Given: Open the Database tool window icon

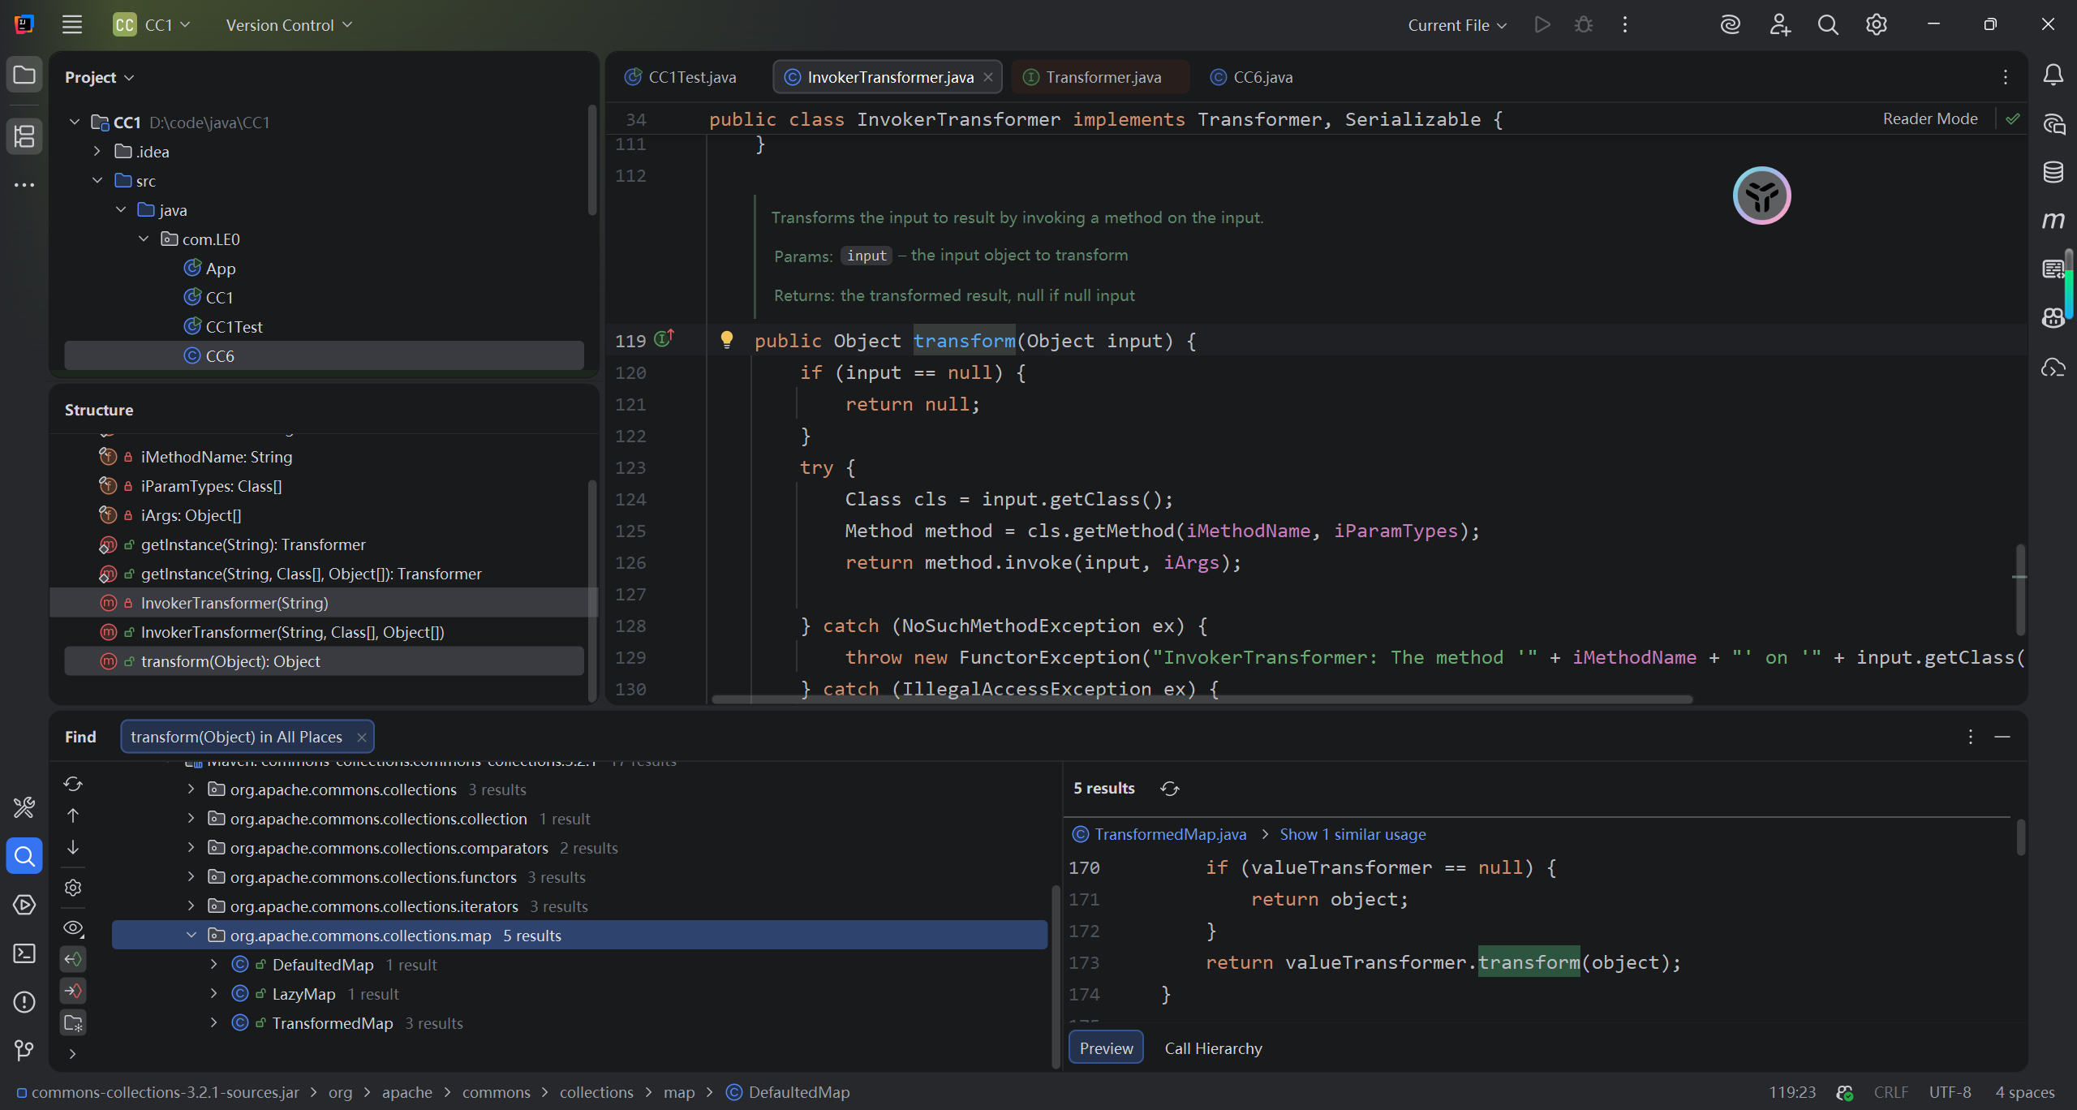Looking at the screenshot, I should [x=2053, y=172].
